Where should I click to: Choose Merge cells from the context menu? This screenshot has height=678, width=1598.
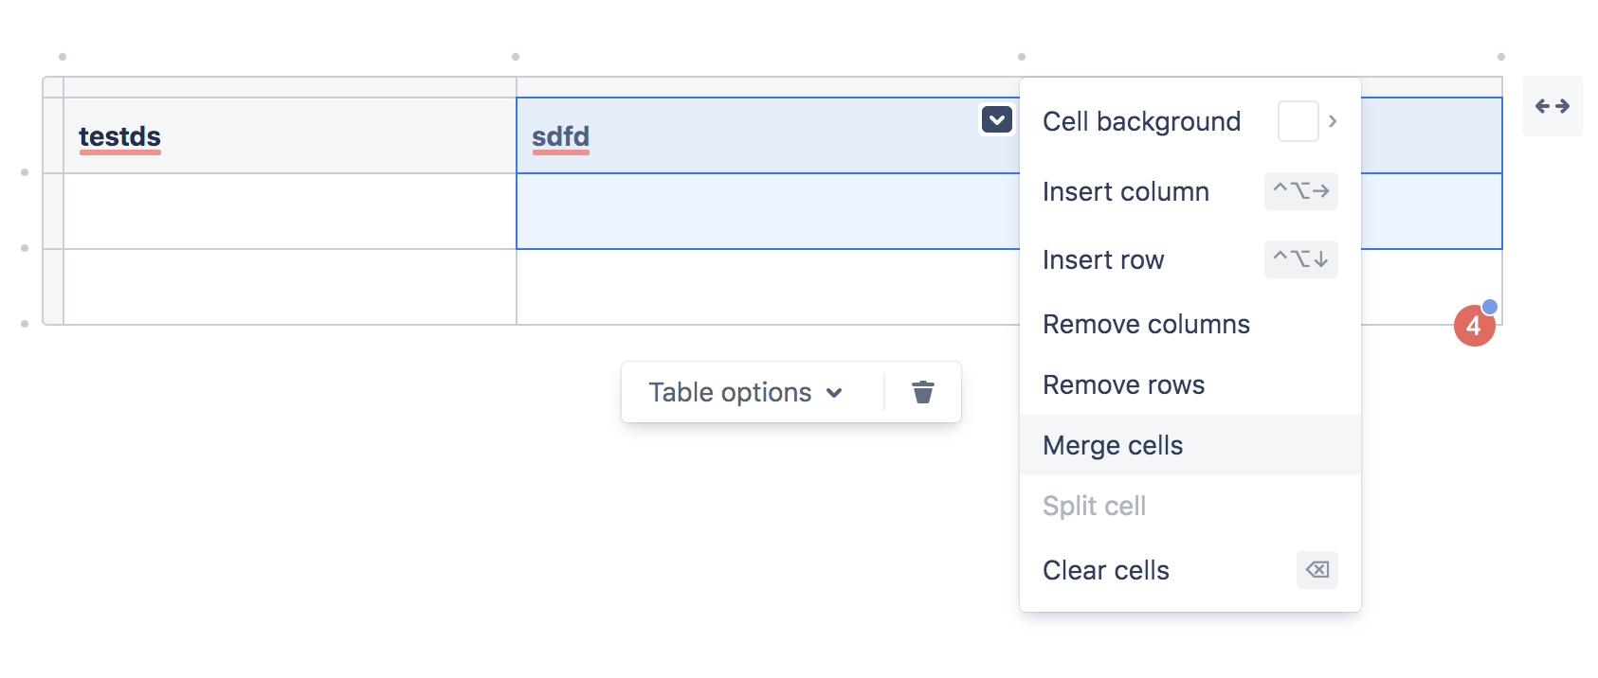[x=1113, y=445]
